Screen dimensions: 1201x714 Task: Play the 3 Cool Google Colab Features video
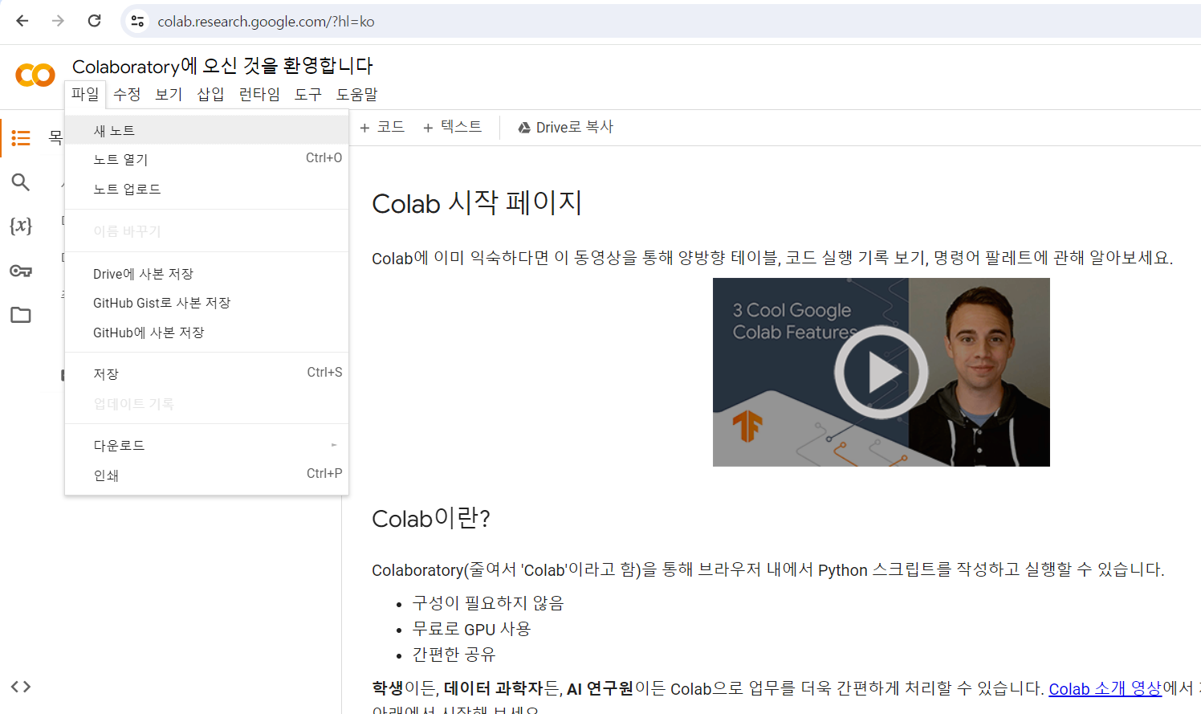pos(881,372)
